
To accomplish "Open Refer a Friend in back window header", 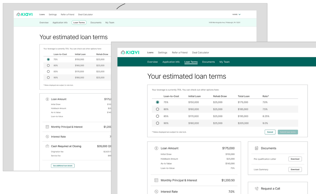I will (x=67, y=14).
